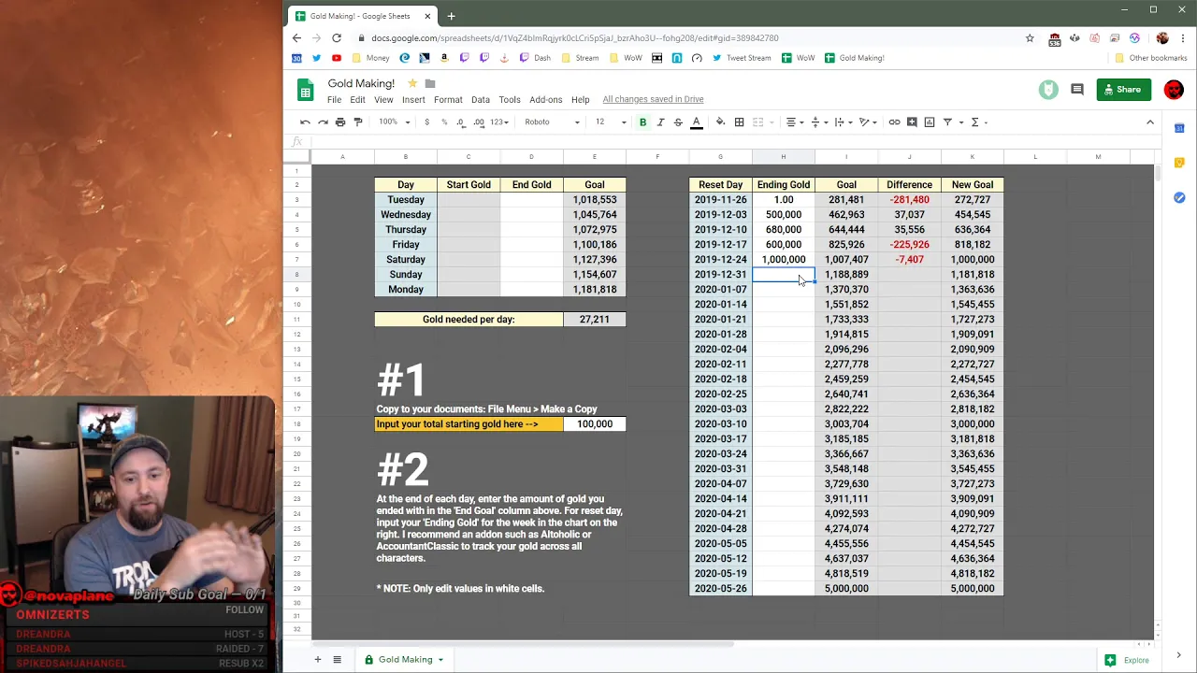Increase decimal places button

coord(479,122)
